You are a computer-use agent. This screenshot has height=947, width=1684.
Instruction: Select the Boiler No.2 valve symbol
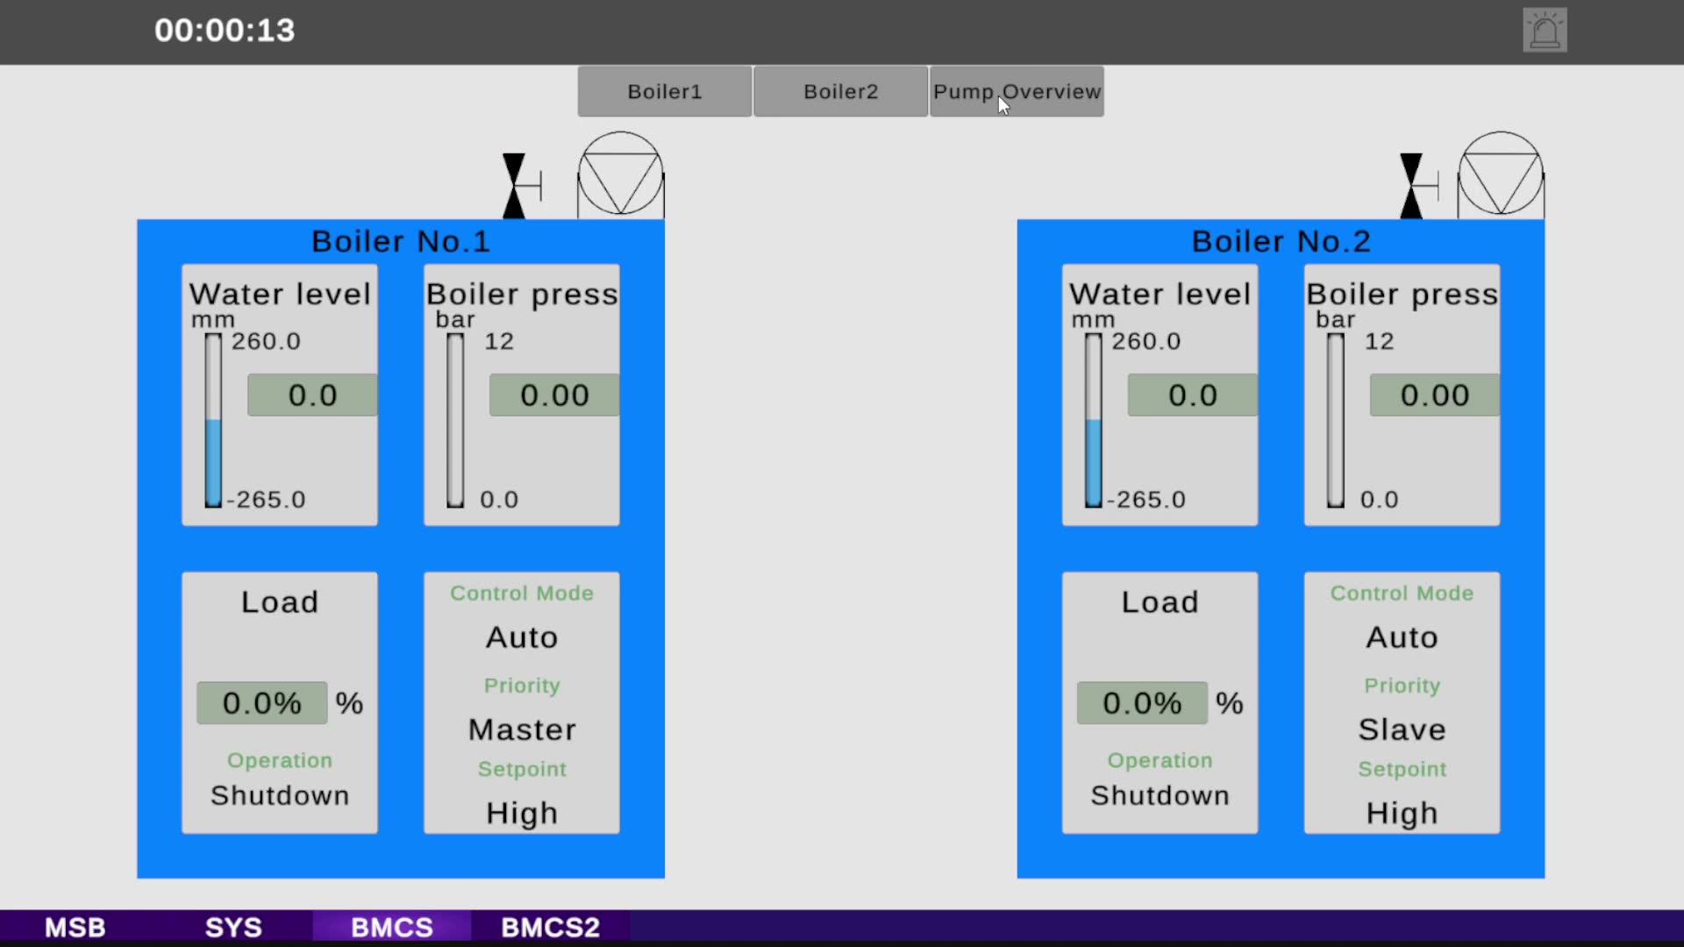[1418, 186]
